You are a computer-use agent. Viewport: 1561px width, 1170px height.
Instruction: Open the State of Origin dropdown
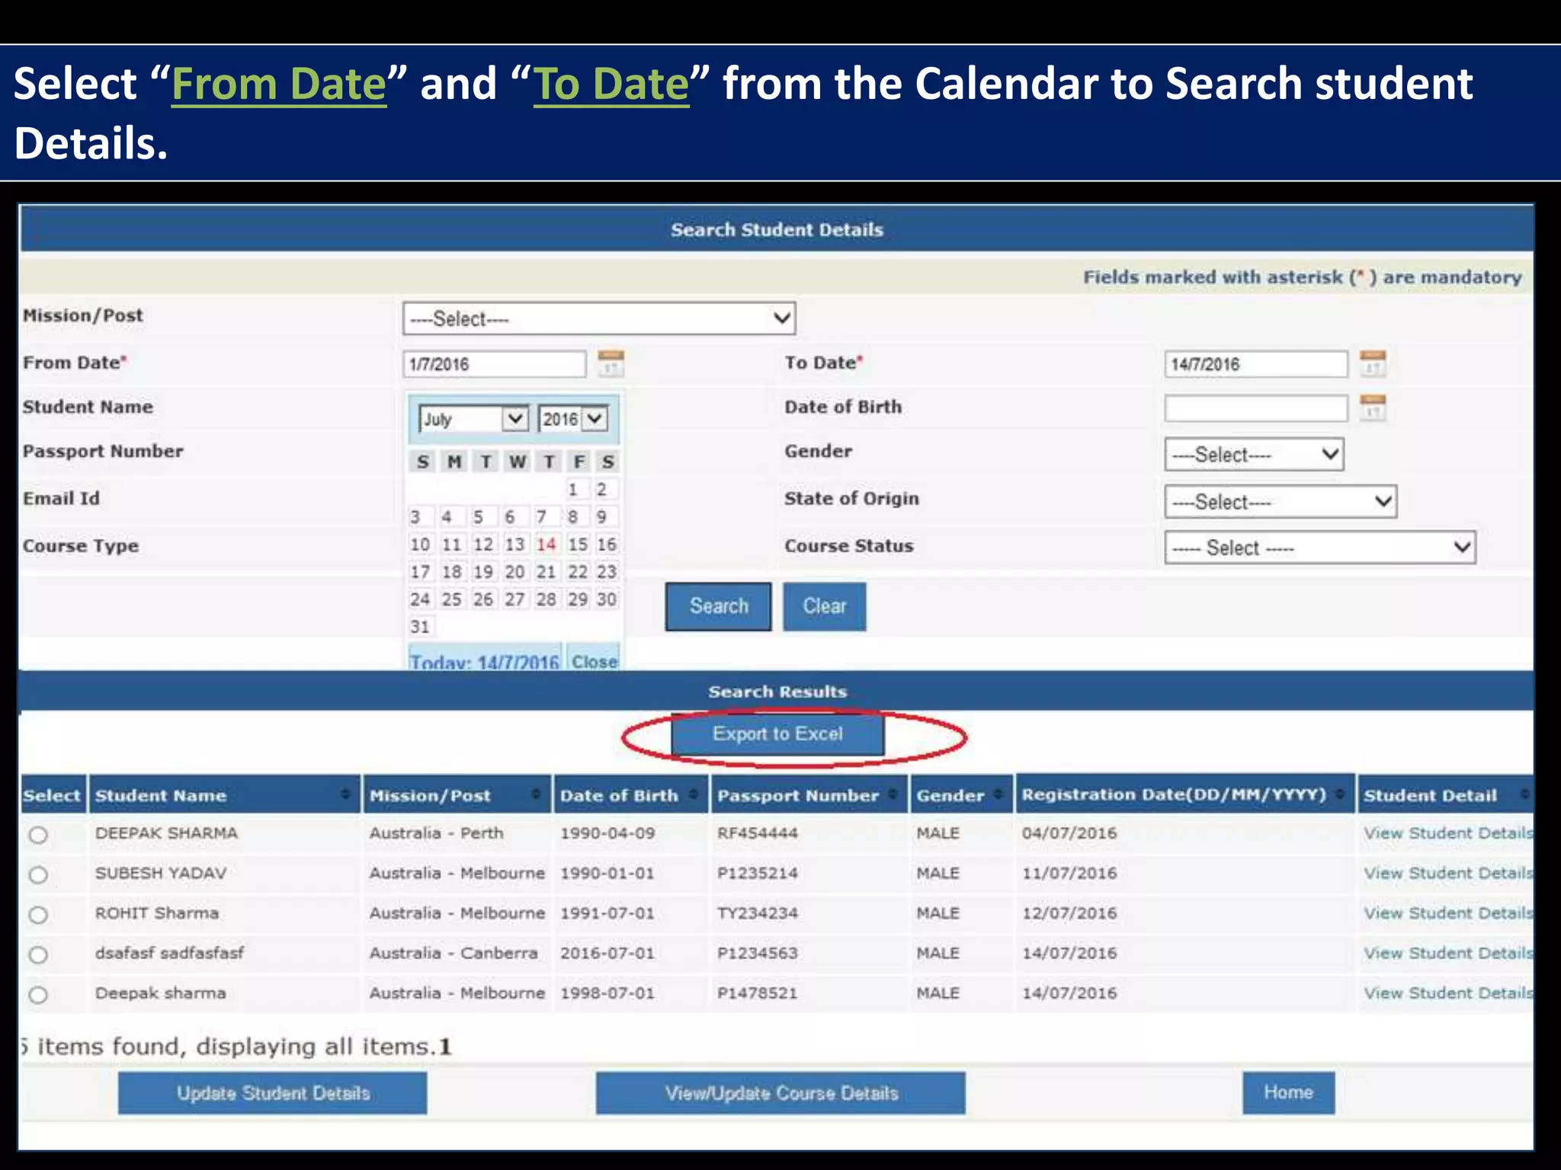[1281, 502]
